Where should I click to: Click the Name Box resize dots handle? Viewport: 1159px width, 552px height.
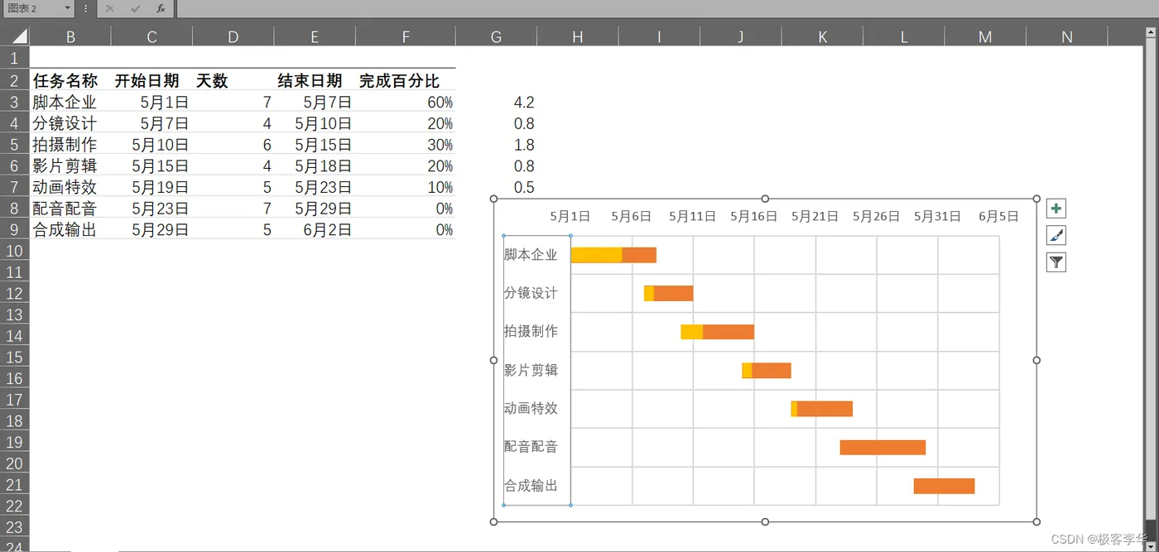coord(85,8)
